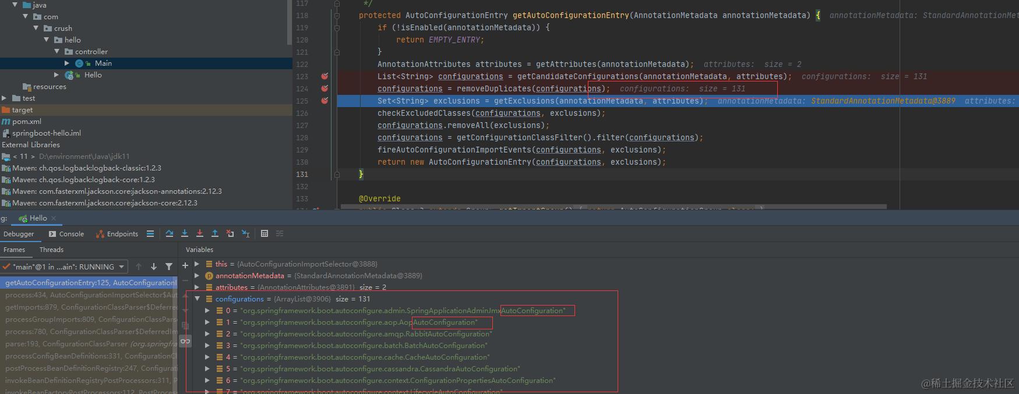Click the Main class icon in tree
Image resolution: width=1019 pixels, height=394 pixels.
tap(80, 63)
